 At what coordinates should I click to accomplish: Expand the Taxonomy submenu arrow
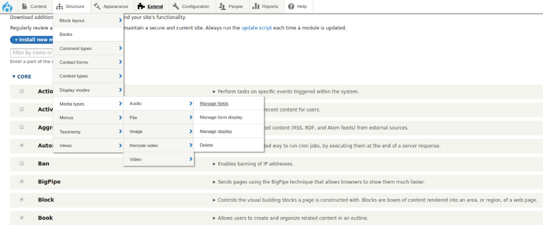click(x=120, y=131)
